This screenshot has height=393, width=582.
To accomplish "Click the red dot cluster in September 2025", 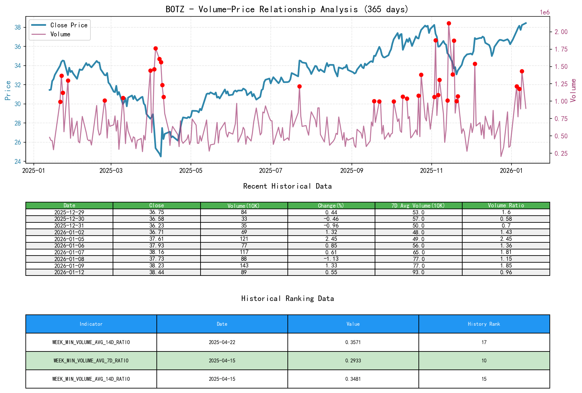I will click(375, 101).
